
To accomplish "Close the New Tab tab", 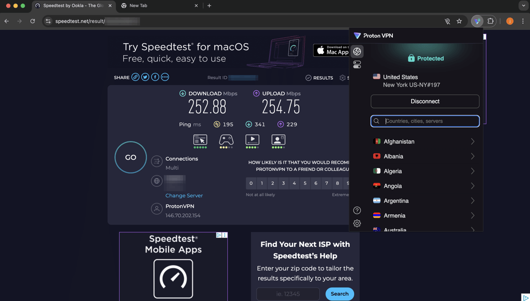I will click(x=196, y=6).
